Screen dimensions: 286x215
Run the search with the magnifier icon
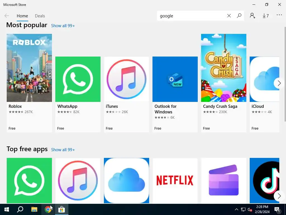239,16
